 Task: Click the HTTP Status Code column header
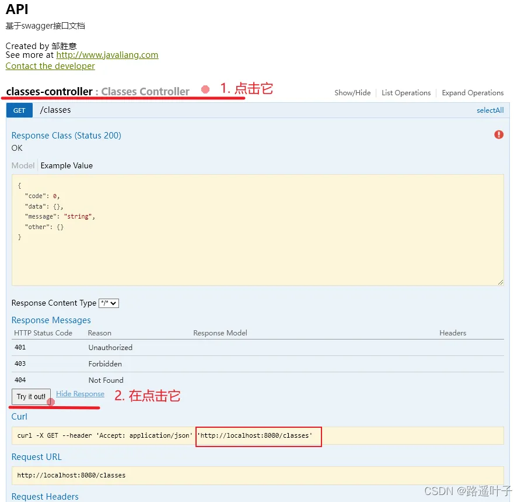pyautogui.click(x=43, y=333)
